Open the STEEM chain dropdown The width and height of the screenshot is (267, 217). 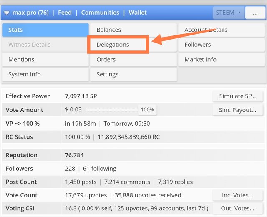pos(229,13)
